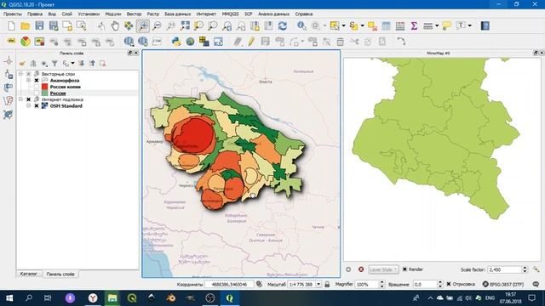Toggle the Отрисовка checkbox in status bar
This screenshot has width=545, height=306.
click(x=449, y=284)
